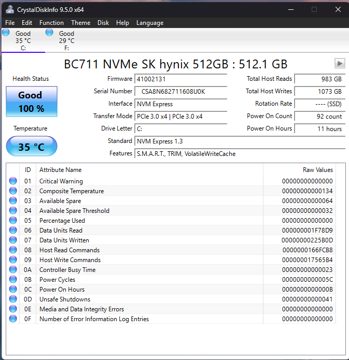Click the Raw Values column header
The image size is (349, 360).
(299, 170)
